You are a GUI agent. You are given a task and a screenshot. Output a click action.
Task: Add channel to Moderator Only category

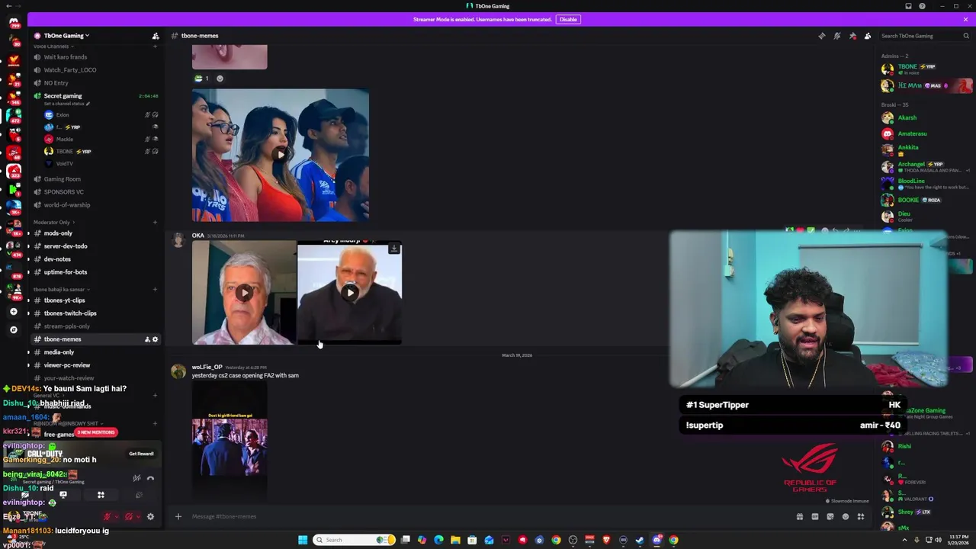point(155,222)
